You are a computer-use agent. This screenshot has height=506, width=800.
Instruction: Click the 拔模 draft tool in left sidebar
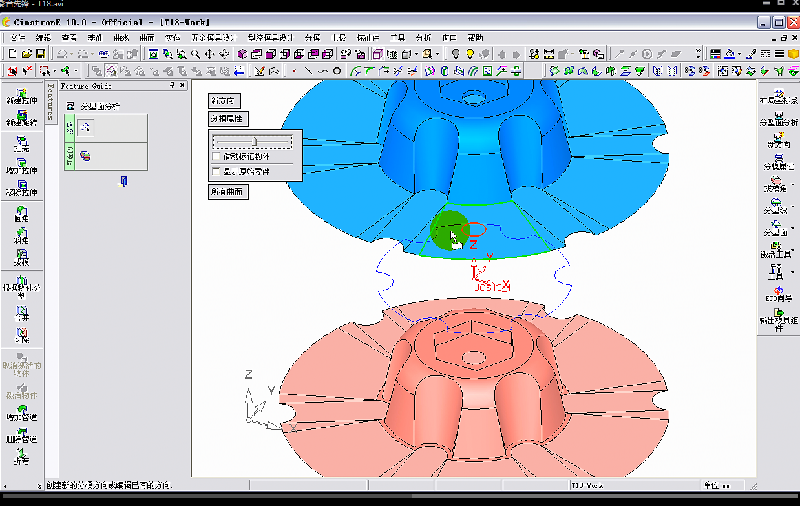click(21, 258)
